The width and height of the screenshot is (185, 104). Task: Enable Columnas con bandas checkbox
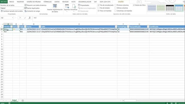point(115,11)
